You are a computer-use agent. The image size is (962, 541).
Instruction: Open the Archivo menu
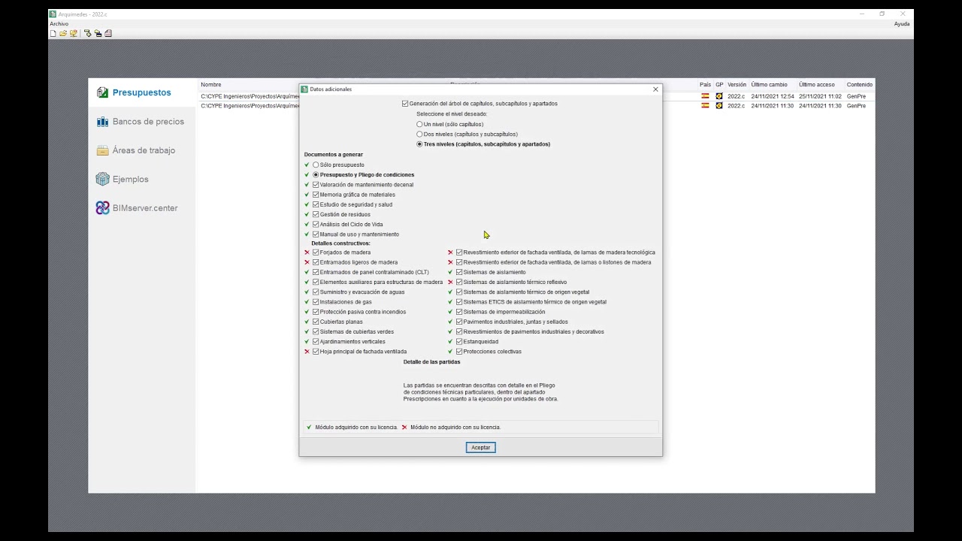click(59, 24)
